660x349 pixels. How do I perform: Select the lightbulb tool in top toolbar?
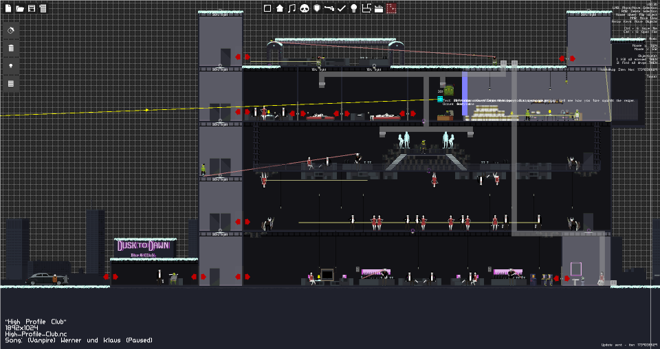pyautogui.click(x=354, y=8)
